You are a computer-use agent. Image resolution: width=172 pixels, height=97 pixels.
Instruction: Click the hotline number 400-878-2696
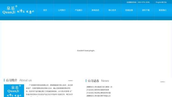pos(144,2)
